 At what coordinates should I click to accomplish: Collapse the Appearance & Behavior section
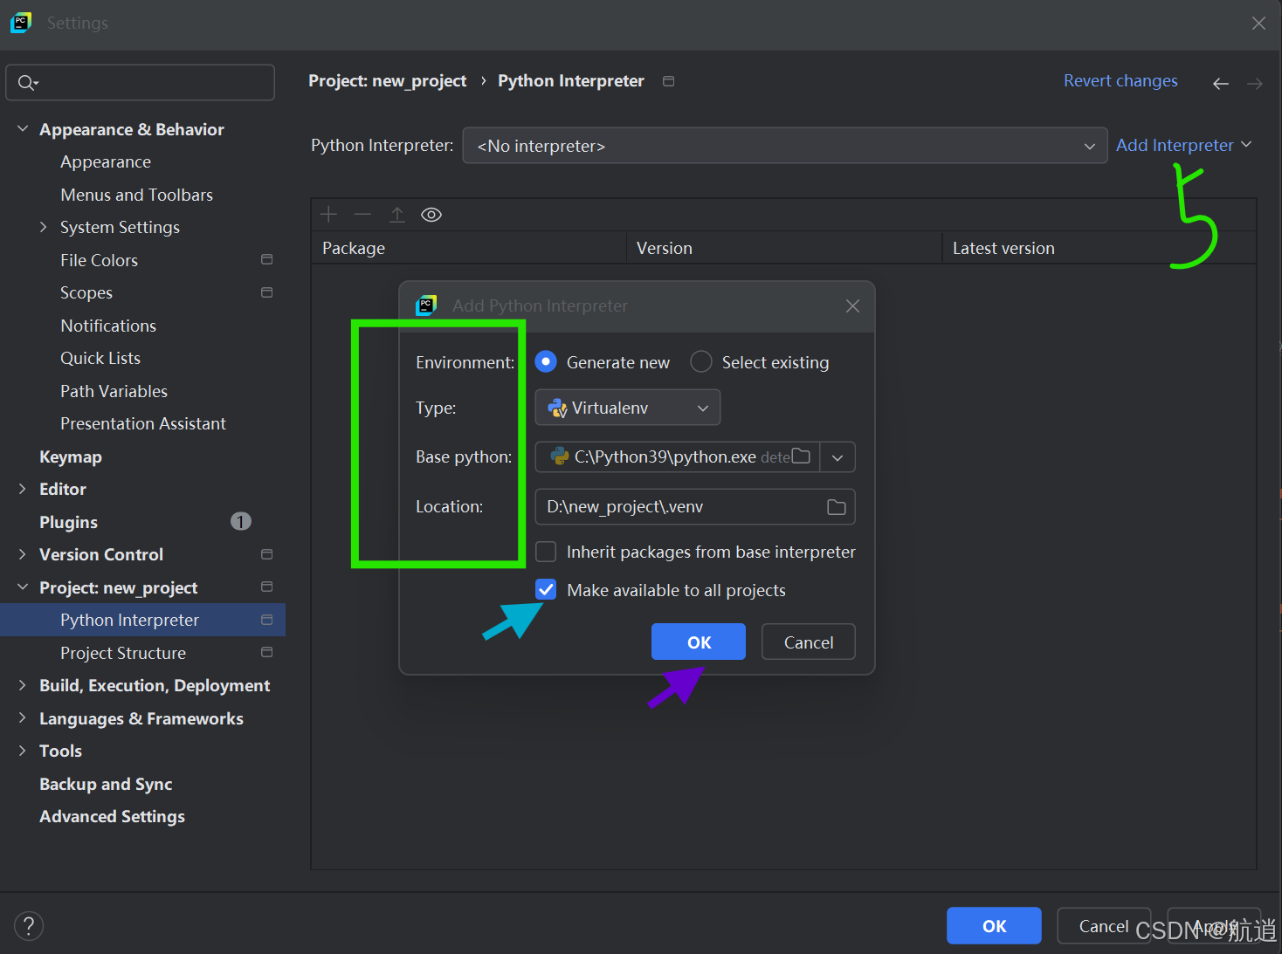pos(23,129)
